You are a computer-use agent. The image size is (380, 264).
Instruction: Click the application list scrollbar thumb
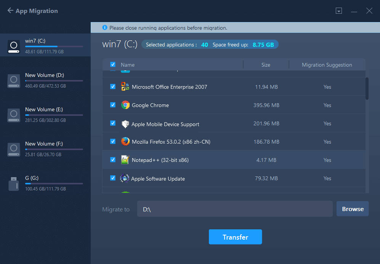pyautogui.click(x=367, y=88)
